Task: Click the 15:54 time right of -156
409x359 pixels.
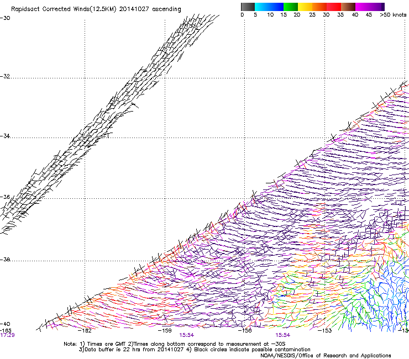Action: point(283,335)
